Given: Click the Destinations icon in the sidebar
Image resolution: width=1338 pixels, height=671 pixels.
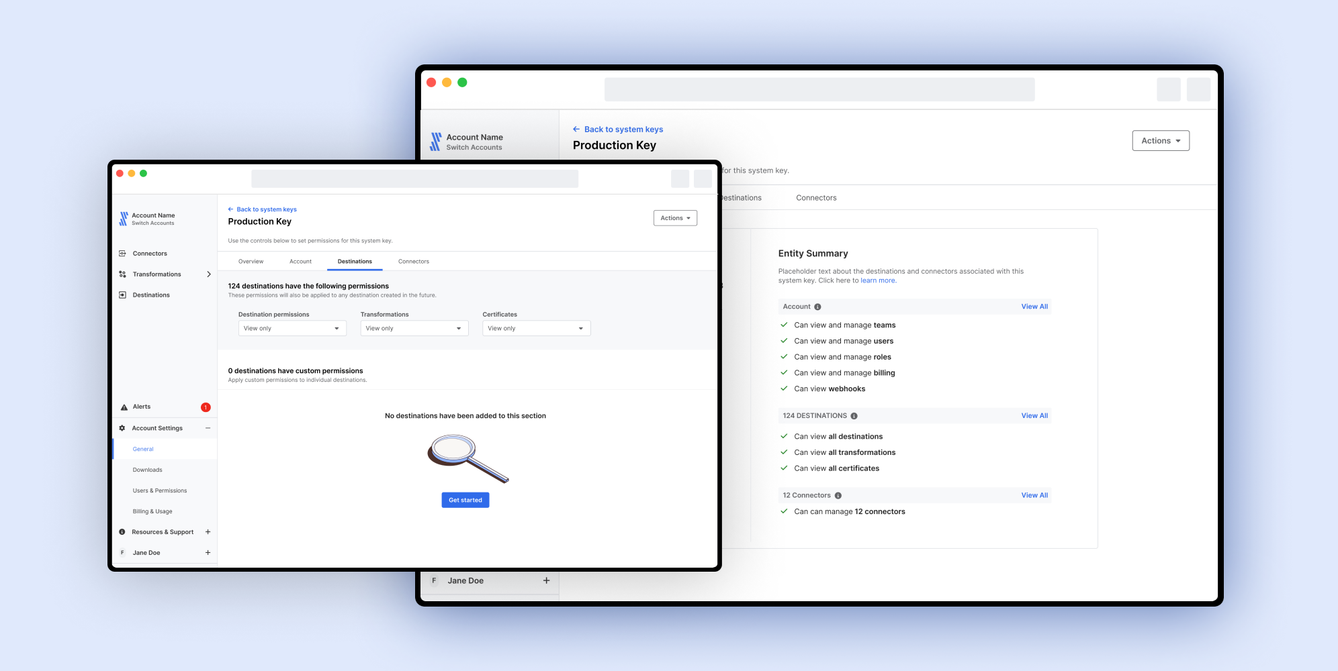Looking at the screenshot, I should 122,295.
